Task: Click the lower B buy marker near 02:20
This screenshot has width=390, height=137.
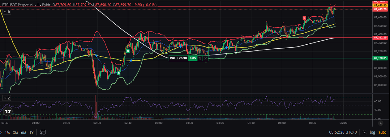Action: coord(118,73)
